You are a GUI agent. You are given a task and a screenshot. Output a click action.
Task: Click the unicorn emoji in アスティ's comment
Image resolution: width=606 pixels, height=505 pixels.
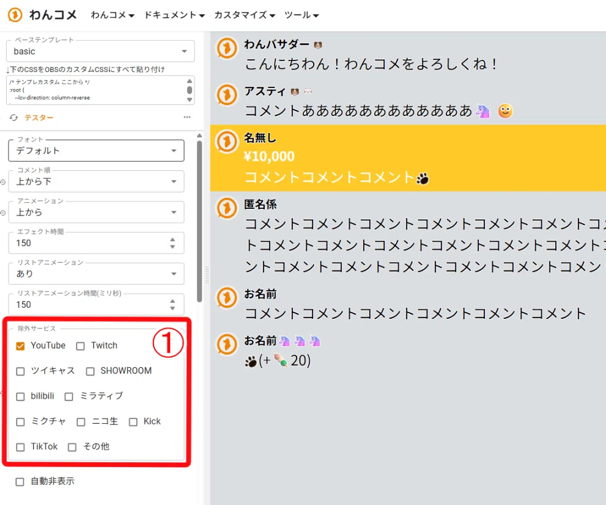(x=482, y=111)
